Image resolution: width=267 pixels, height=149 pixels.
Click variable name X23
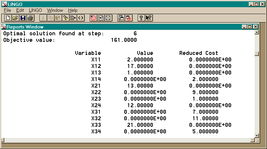coord(96,99)
